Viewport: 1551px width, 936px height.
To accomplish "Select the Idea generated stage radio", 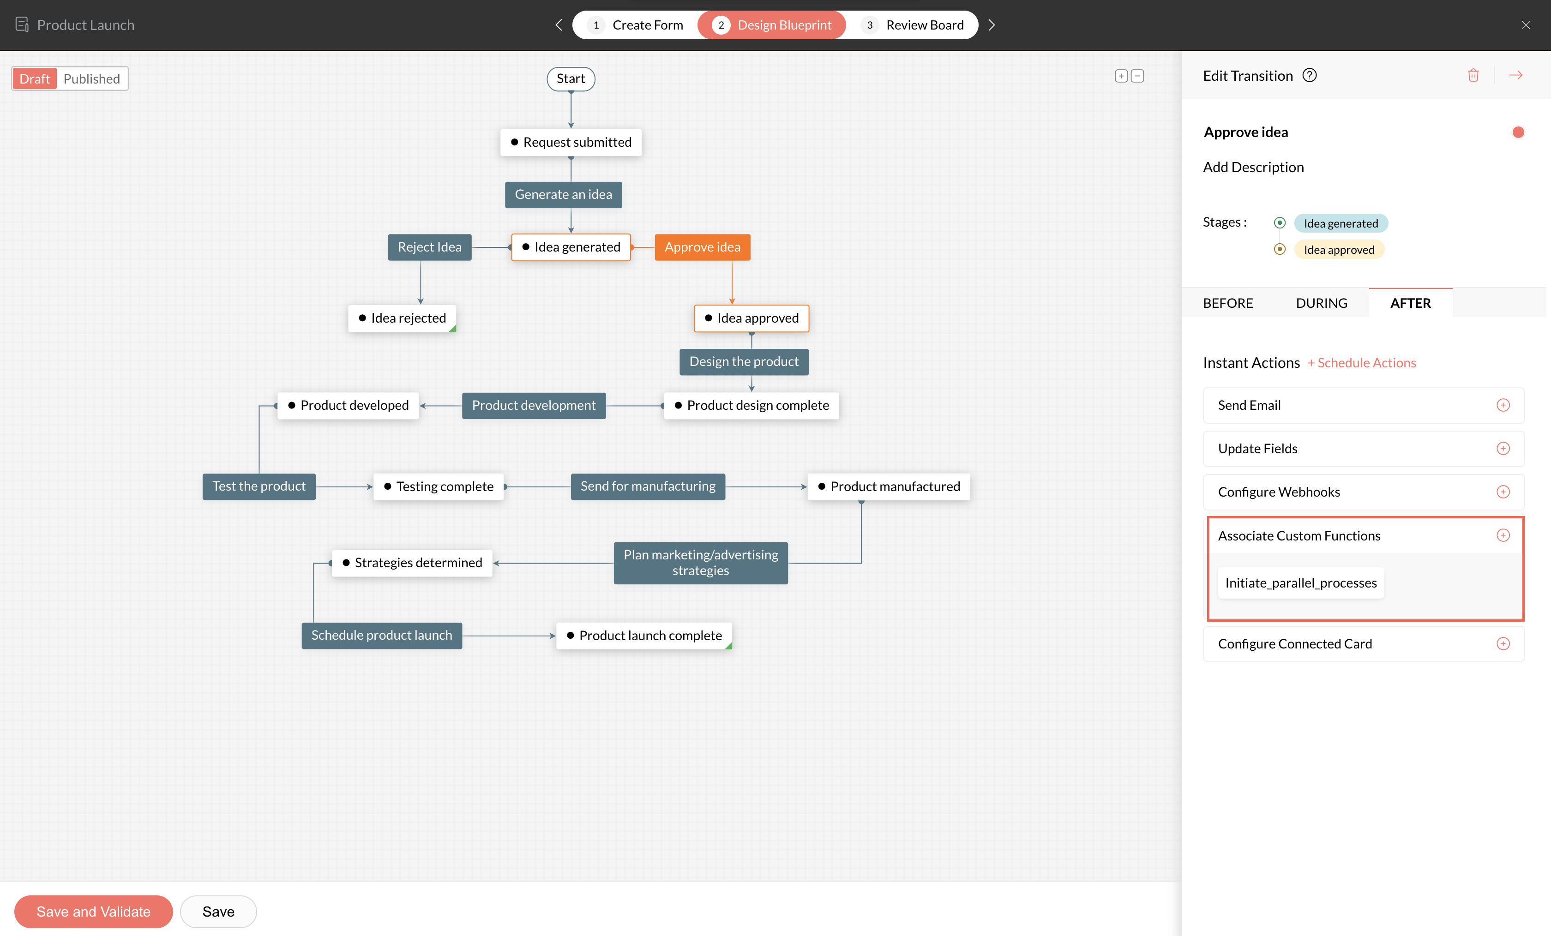I will pyautogui.click(x=1279, y=223).
